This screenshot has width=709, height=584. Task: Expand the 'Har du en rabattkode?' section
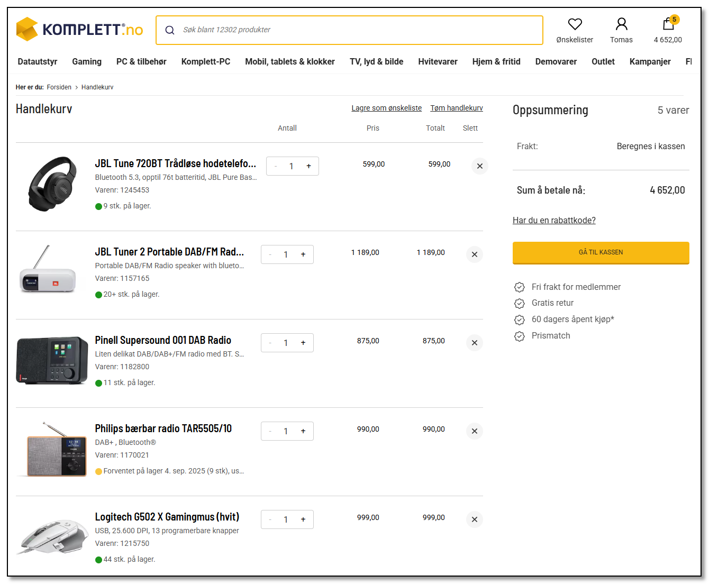(x=554, y=220)
